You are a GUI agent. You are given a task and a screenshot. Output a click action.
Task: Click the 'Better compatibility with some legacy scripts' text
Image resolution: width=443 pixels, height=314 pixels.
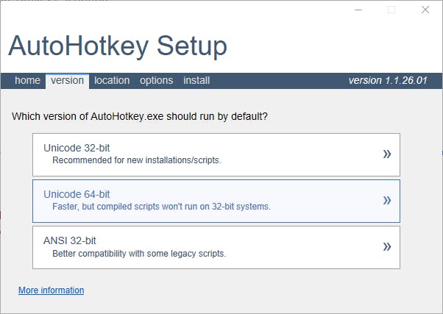pos(138,254)
